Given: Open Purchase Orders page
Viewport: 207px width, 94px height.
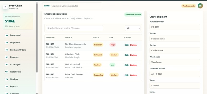Looking at the screenshot, I should click(18, 50).
